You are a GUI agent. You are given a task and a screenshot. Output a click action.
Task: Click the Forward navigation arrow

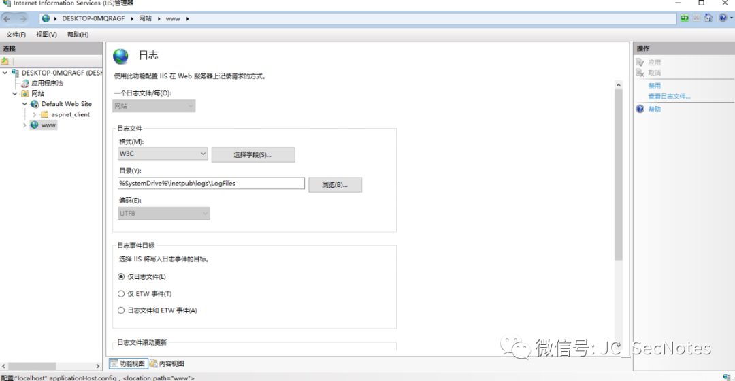[22, 19]
